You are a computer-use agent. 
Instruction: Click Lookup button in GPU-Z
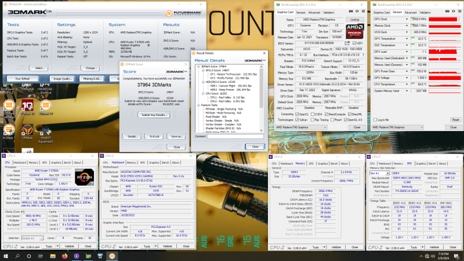pyautogui.click(x=355, y=20)
